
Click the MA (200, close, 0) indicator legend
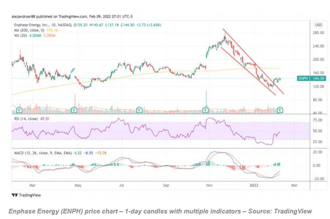[29, 30]
